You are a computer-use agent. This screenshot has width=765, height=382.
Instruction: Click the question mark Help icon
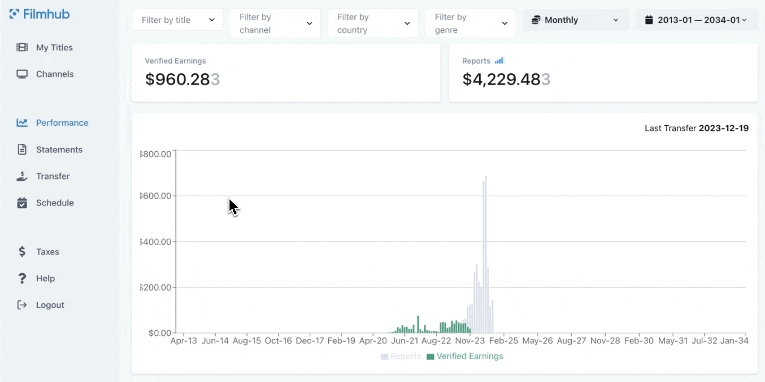(22, 279)
